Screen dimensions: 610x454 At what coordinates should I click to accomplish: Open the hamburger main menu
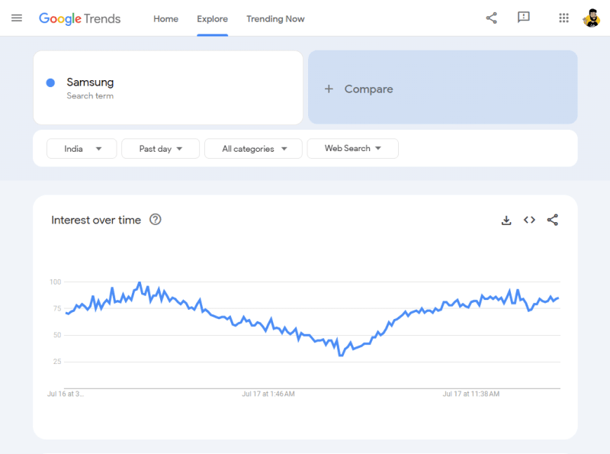point(17,18)
